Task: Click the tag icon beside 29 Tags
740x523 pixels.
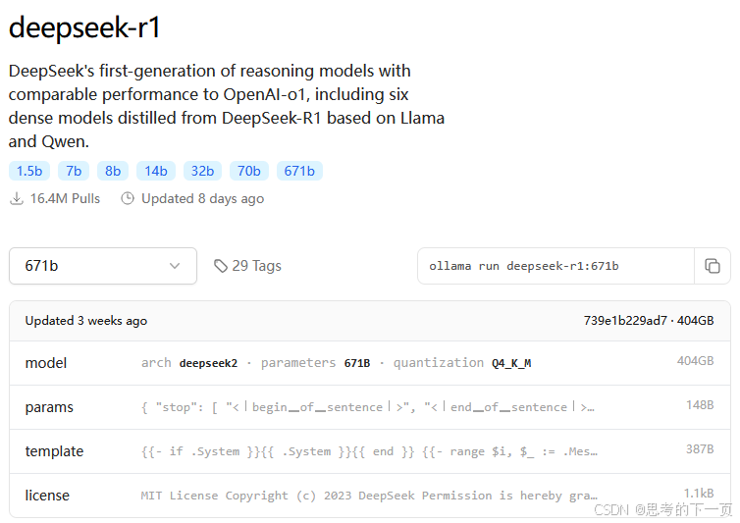Action: (x=221, y=266)
